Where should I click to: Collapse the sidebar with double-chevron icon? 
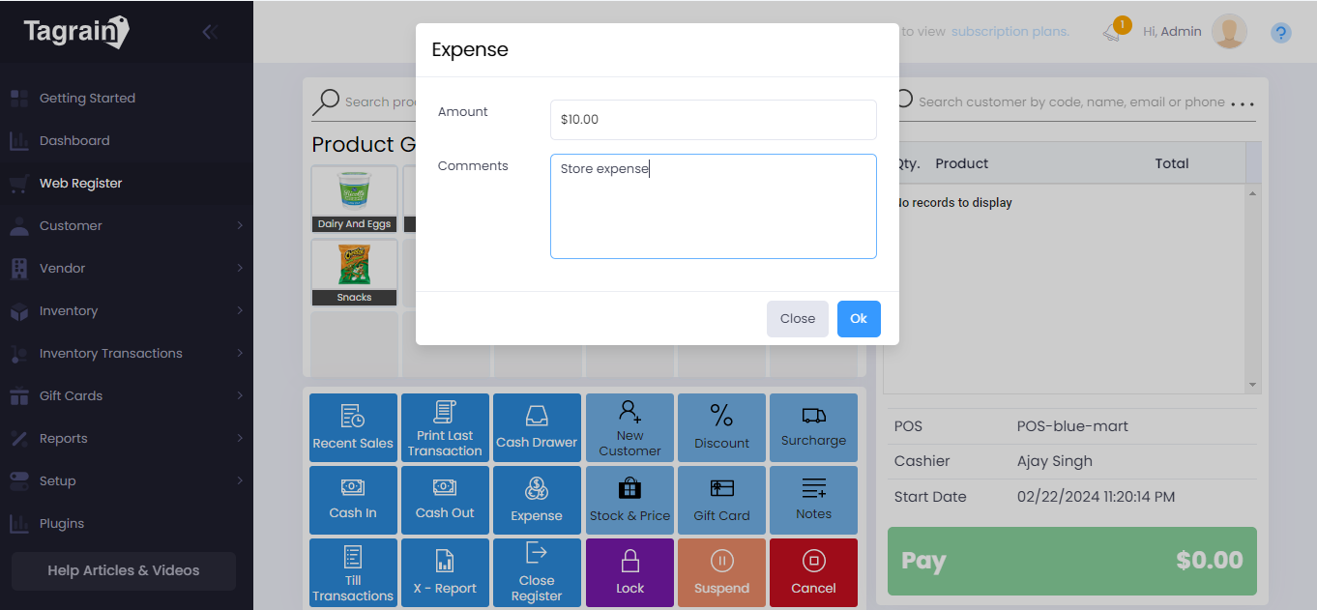pos(210,32)
